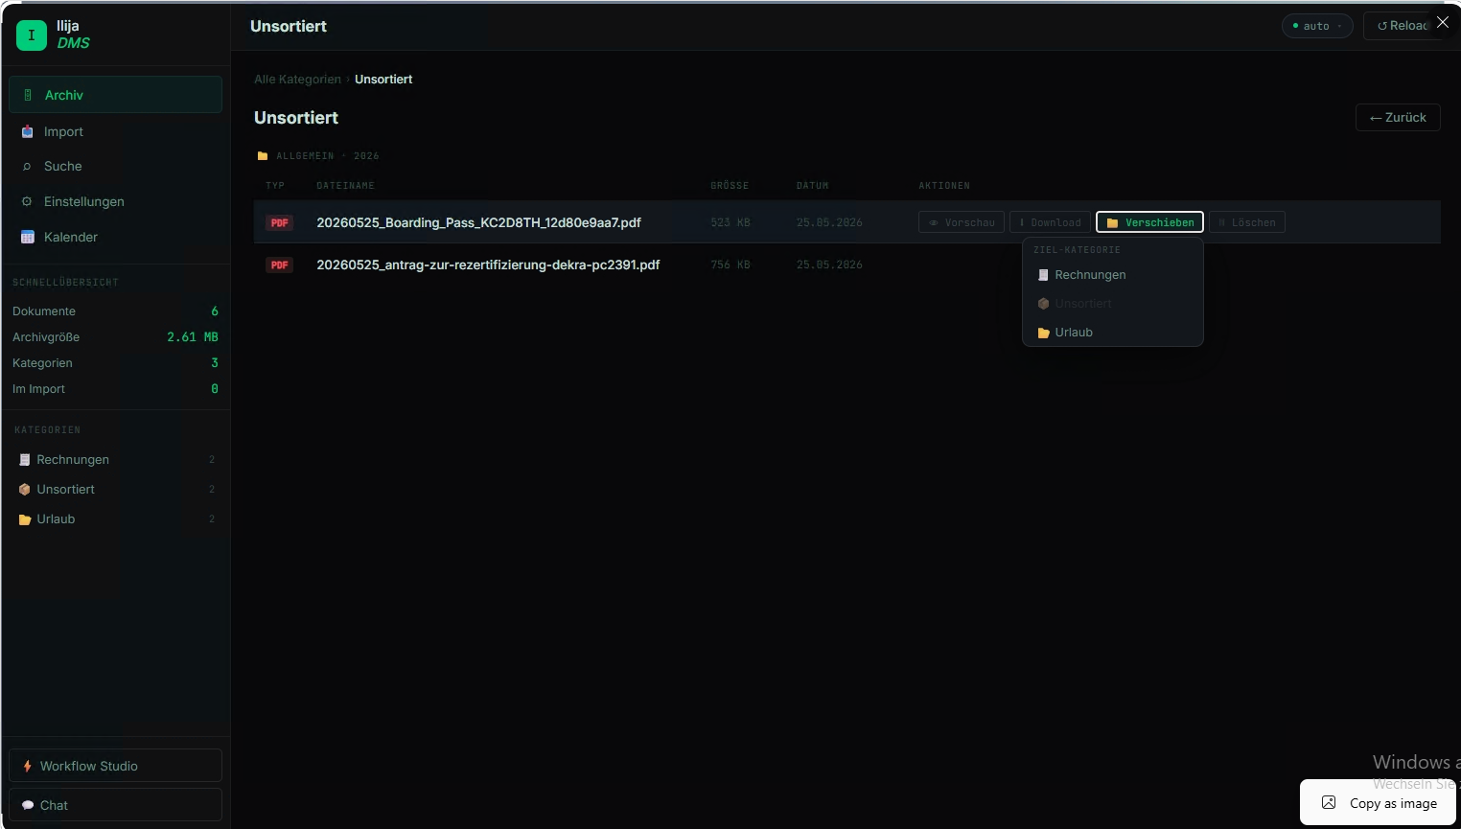1461x829 pixels.
Task: Go to Alle Kategorien breadcrumb
Action: (x=297, y=80)
